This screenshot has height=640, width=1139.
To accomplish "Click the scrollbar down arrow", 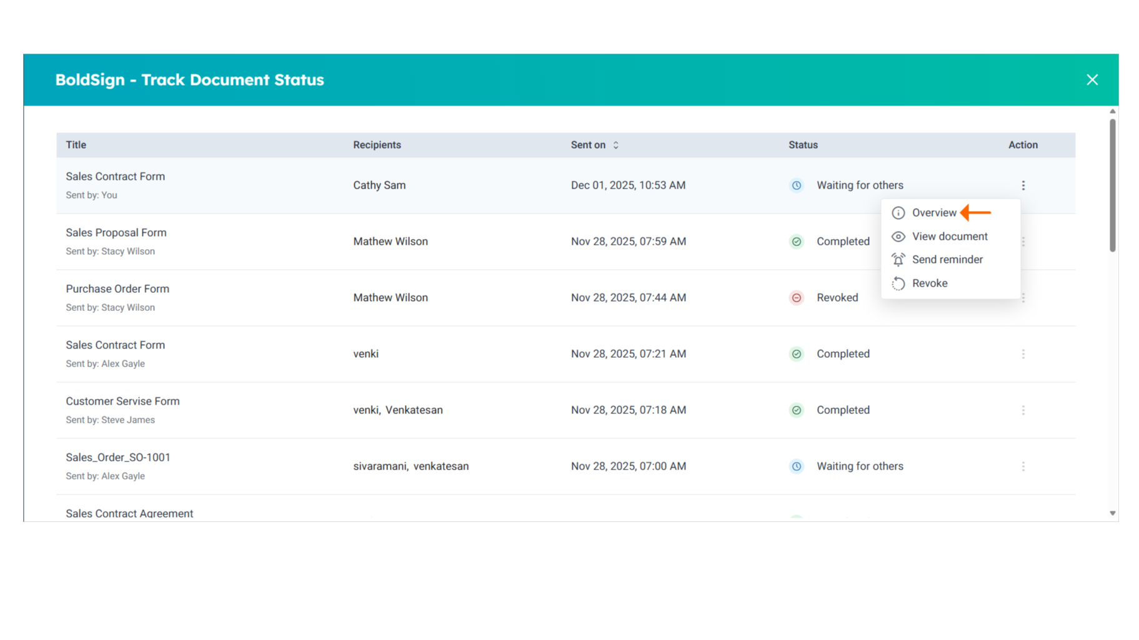I will click(x=1112, y=513).
